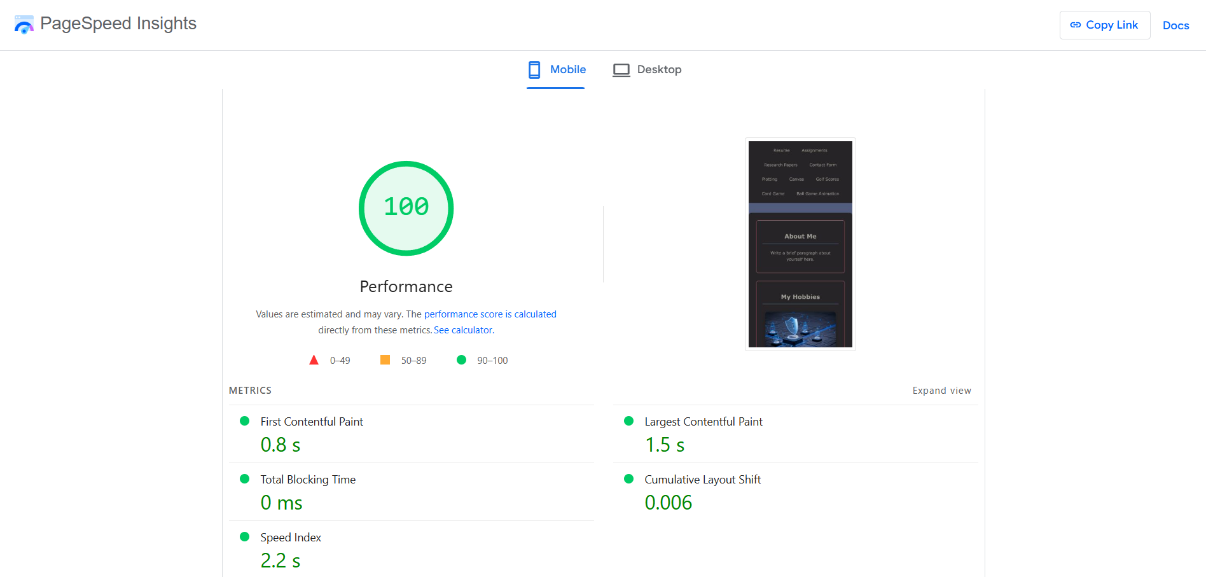This screenshot has height=577, width=1206.
Task: Open the Docs page
Action: (1176, 25)
